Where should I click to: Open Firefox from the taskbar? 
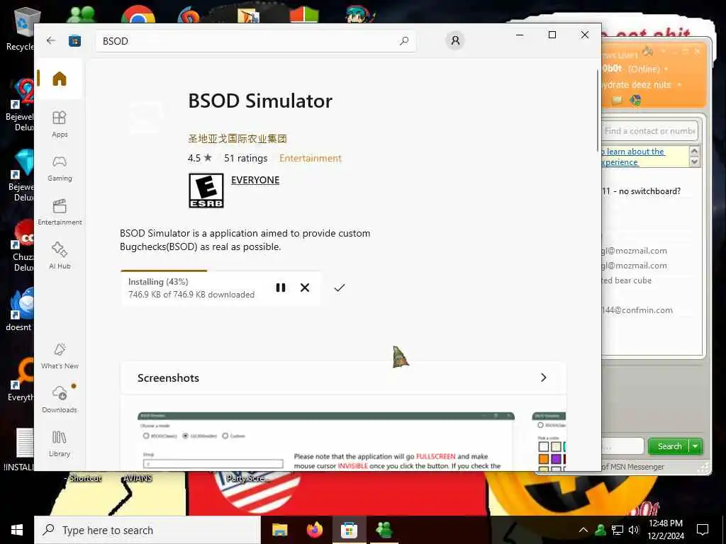315,530
